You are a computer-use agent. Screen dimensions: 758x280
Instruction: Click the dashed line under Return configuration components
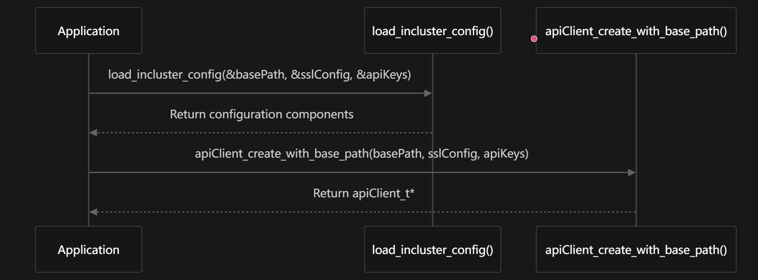[x=261, y=133]
